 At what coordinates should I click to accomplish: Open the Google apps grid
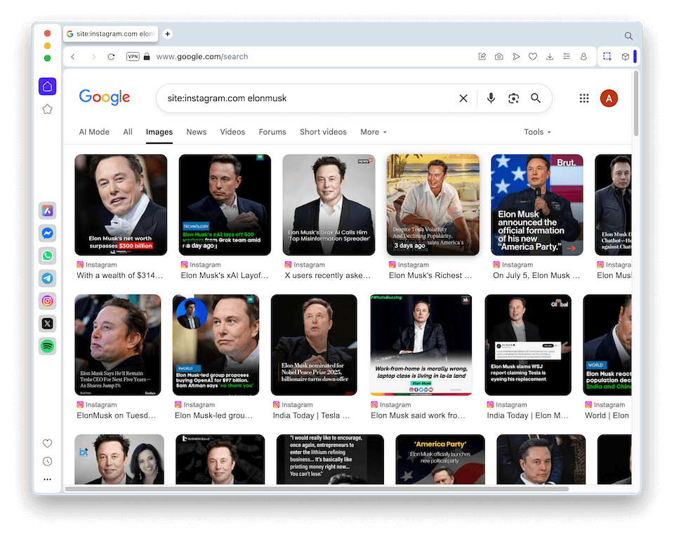click(x=584, y=98)
